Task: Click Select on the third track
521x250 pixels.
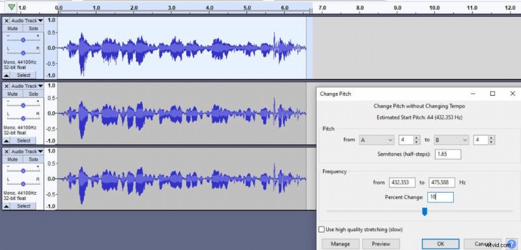Action: pyautogui.click(x=23, y=206)
